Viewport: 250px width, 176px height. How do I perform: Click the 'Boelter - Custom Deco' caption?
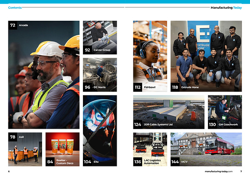coord(65,162)
